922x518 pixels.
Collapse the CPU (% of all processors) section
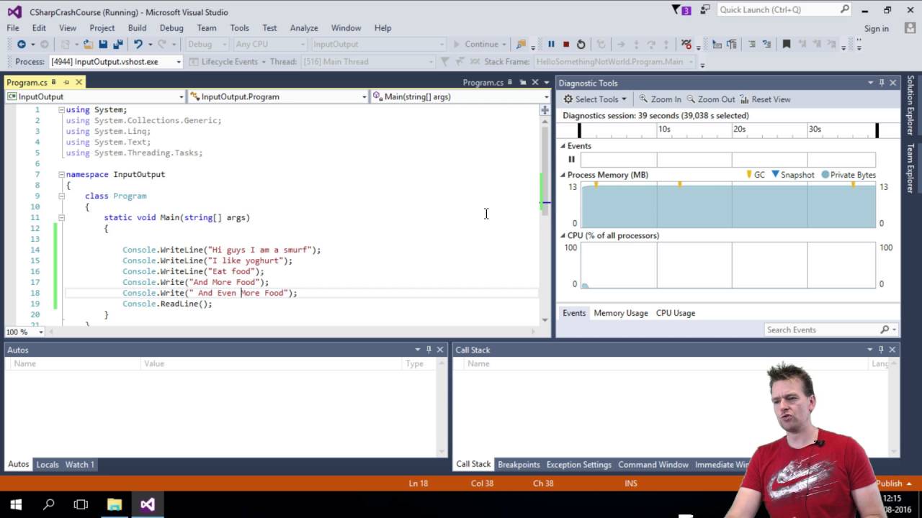pyautogui.click(x=563, y=235)
